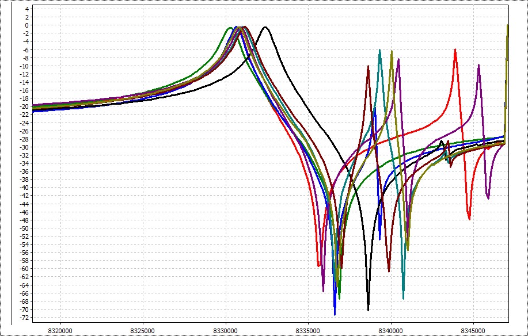528x336 pixels.
Task: Select the black curve's deepest notch
Action: [369, 309]
